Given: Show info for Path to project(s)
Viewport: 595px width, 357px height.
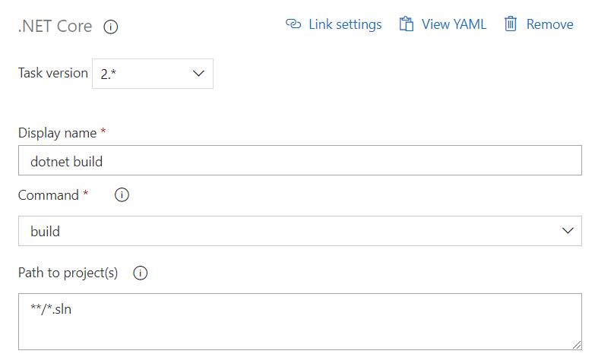Looking at the screenshot, I should pos(141,273).
